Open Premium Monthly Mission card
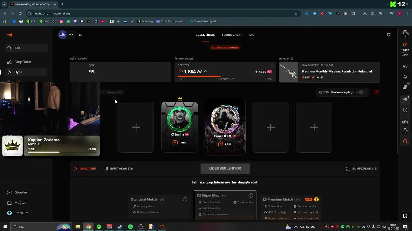The width and height of the screenshot is (412, 231). click(329, 72)
